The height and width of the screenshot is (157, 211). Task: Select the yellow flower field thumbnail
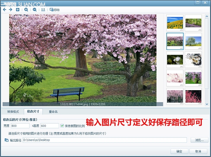175,23
